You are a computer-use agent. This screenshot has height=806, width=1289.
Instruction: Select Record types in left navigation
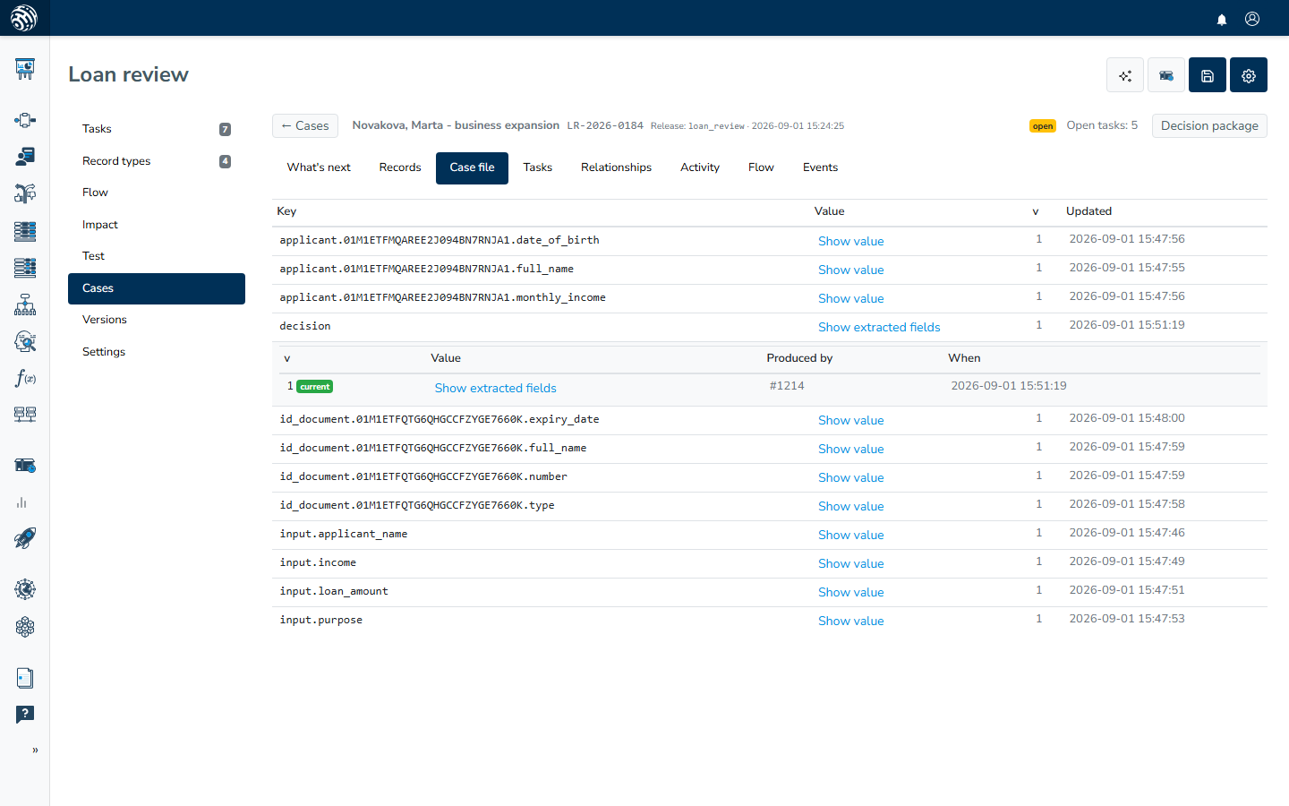point(157,161)
